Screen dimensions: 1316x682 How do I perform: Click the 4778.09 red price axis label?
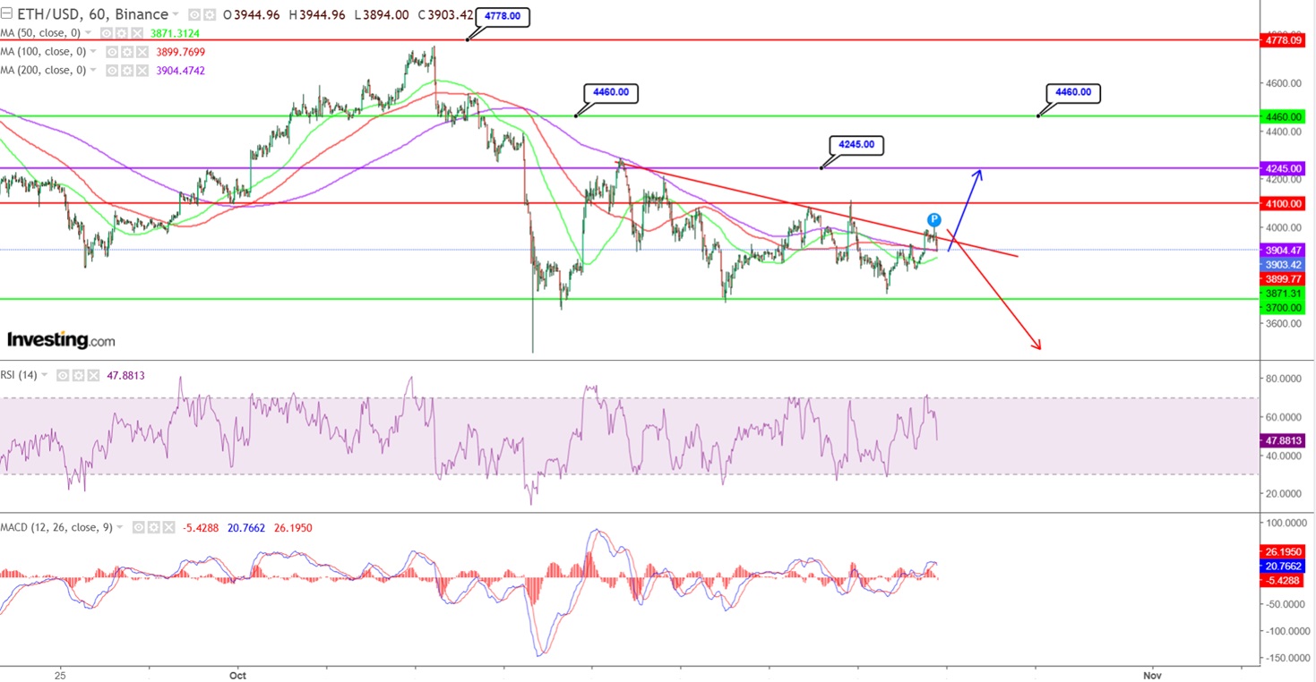1283,39
